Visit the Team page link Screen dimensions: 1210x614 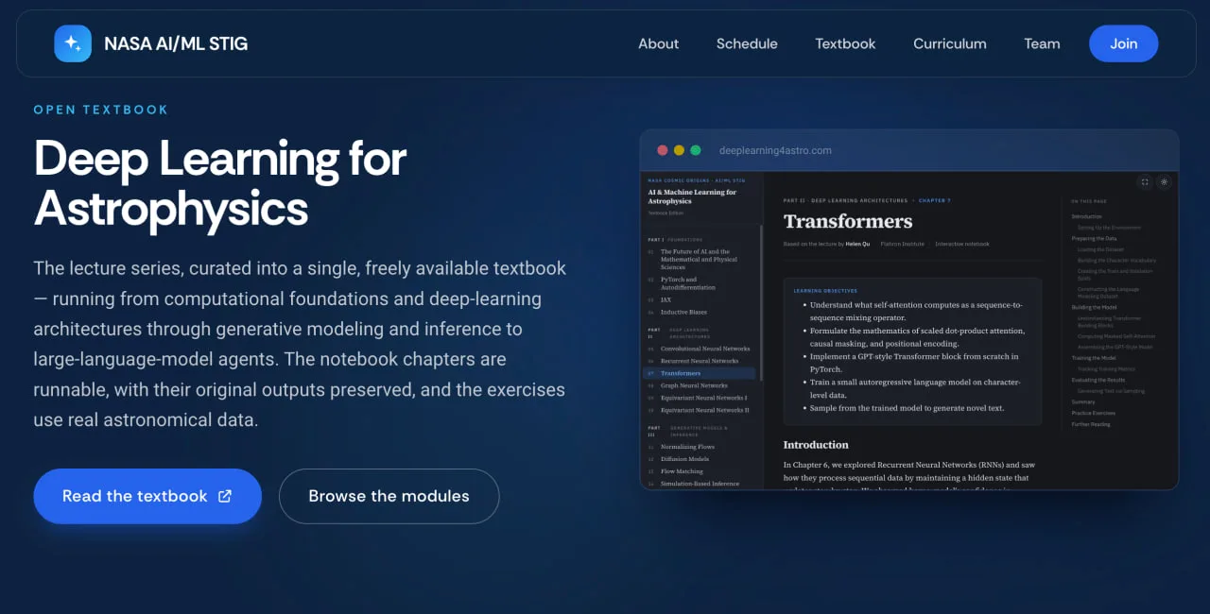[1042, 43]
